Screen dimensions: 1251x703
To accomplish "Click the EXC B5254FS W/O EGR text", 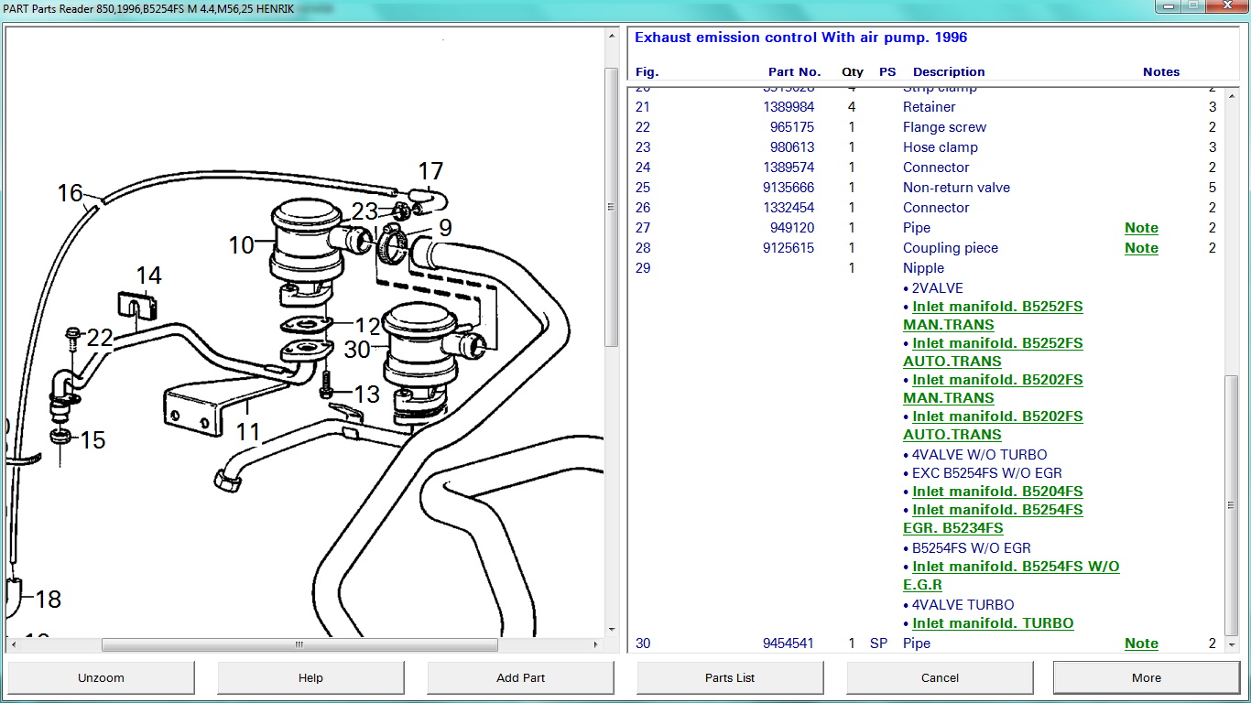I will click(987, 473).
